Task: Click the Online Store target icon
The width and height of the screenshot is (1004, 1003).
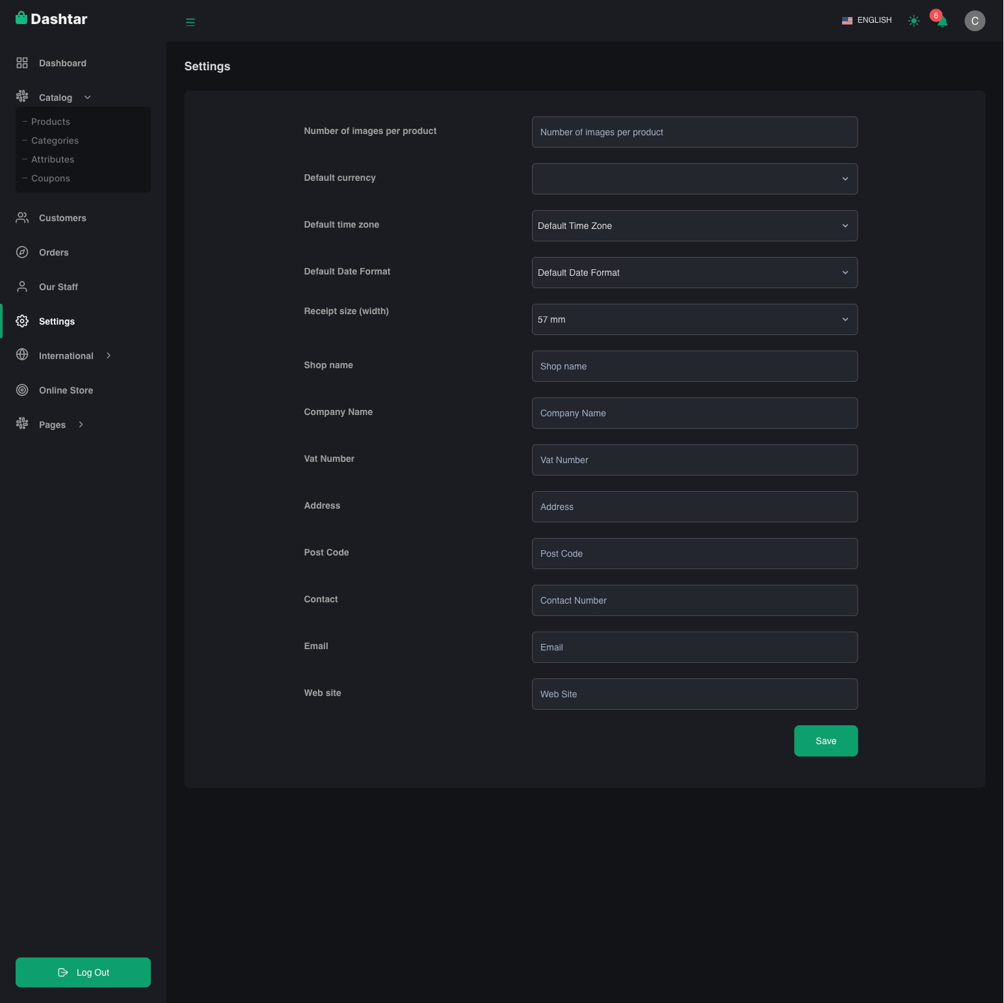Action: (22, 390)
